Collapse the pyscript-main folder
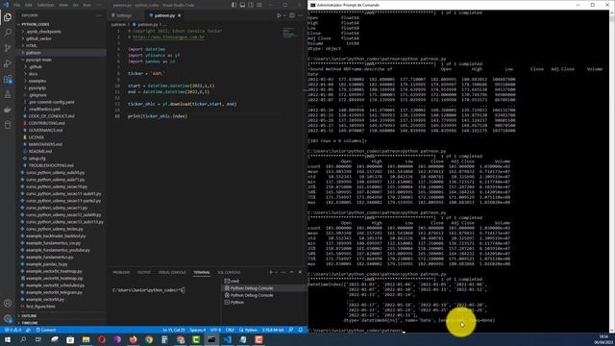This screenshot has width=615, height=346. [x=38, y=60]
